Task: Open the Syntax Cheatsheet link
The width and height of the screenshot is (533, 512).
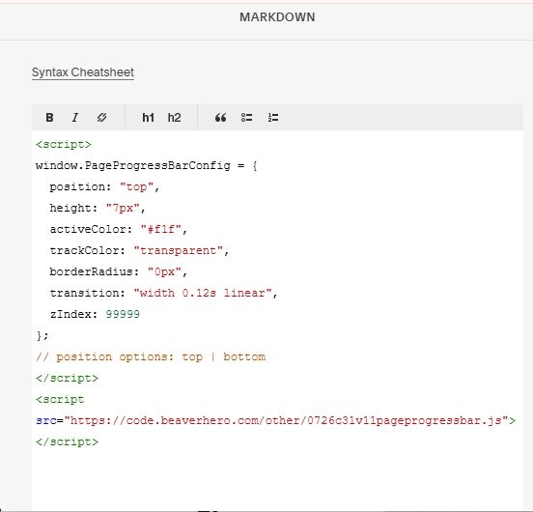Action: click(x=83, y=72)
